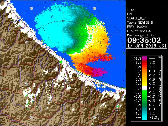The width and height of the screenshot is (168, 126).
Task: Click the 'A' letter at the legend's top corner
Action: coord(160,57)
